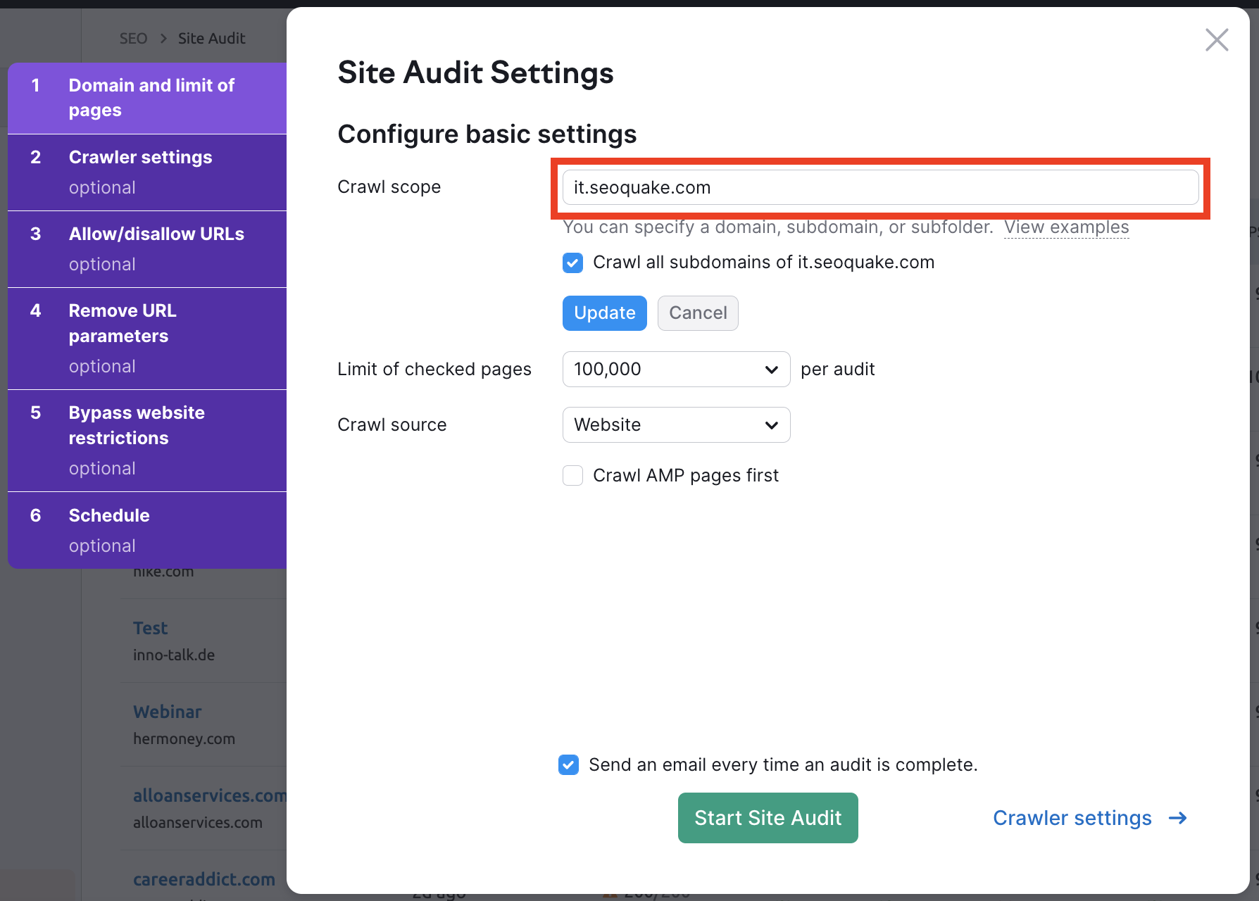Click the SEO breadcrumb in the background page
Image resolution: width=1259 pixels, height=901 pixels.
[133, 39]
